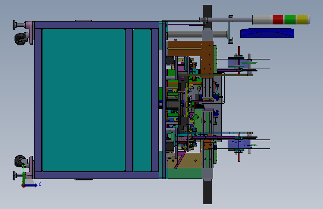Select the large teal cabinet panel
Viewport: 323px width, 209px height.
click(x=83, y=100)
